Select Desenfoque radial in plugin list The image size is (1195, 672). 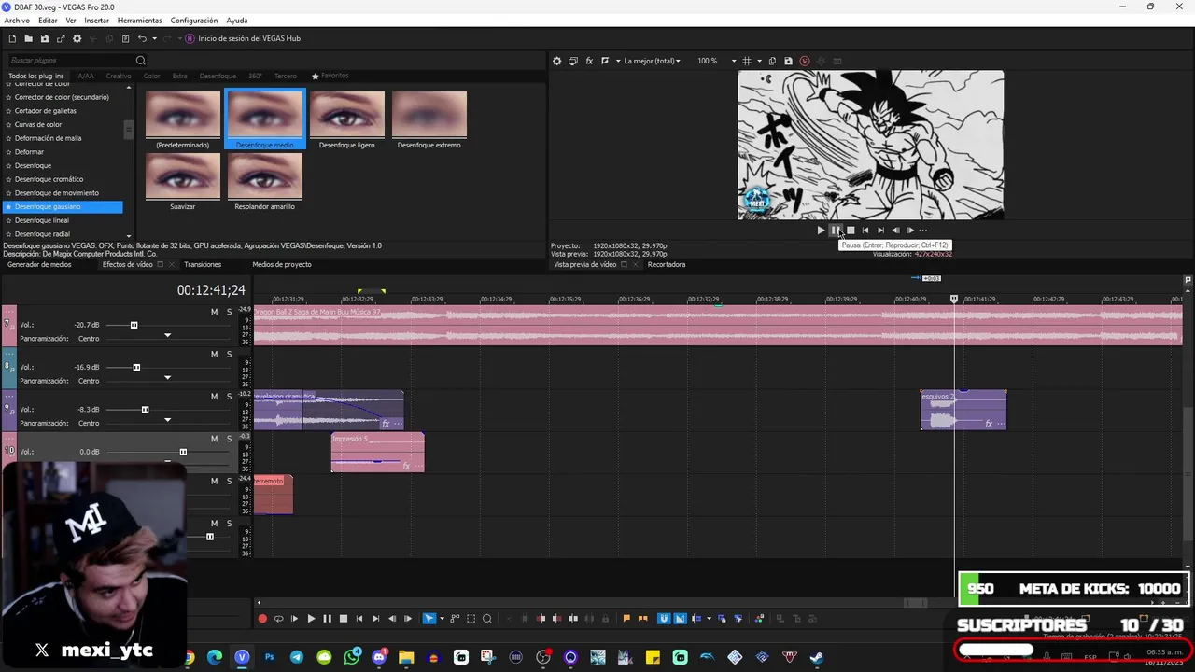[x=42, y=234]
